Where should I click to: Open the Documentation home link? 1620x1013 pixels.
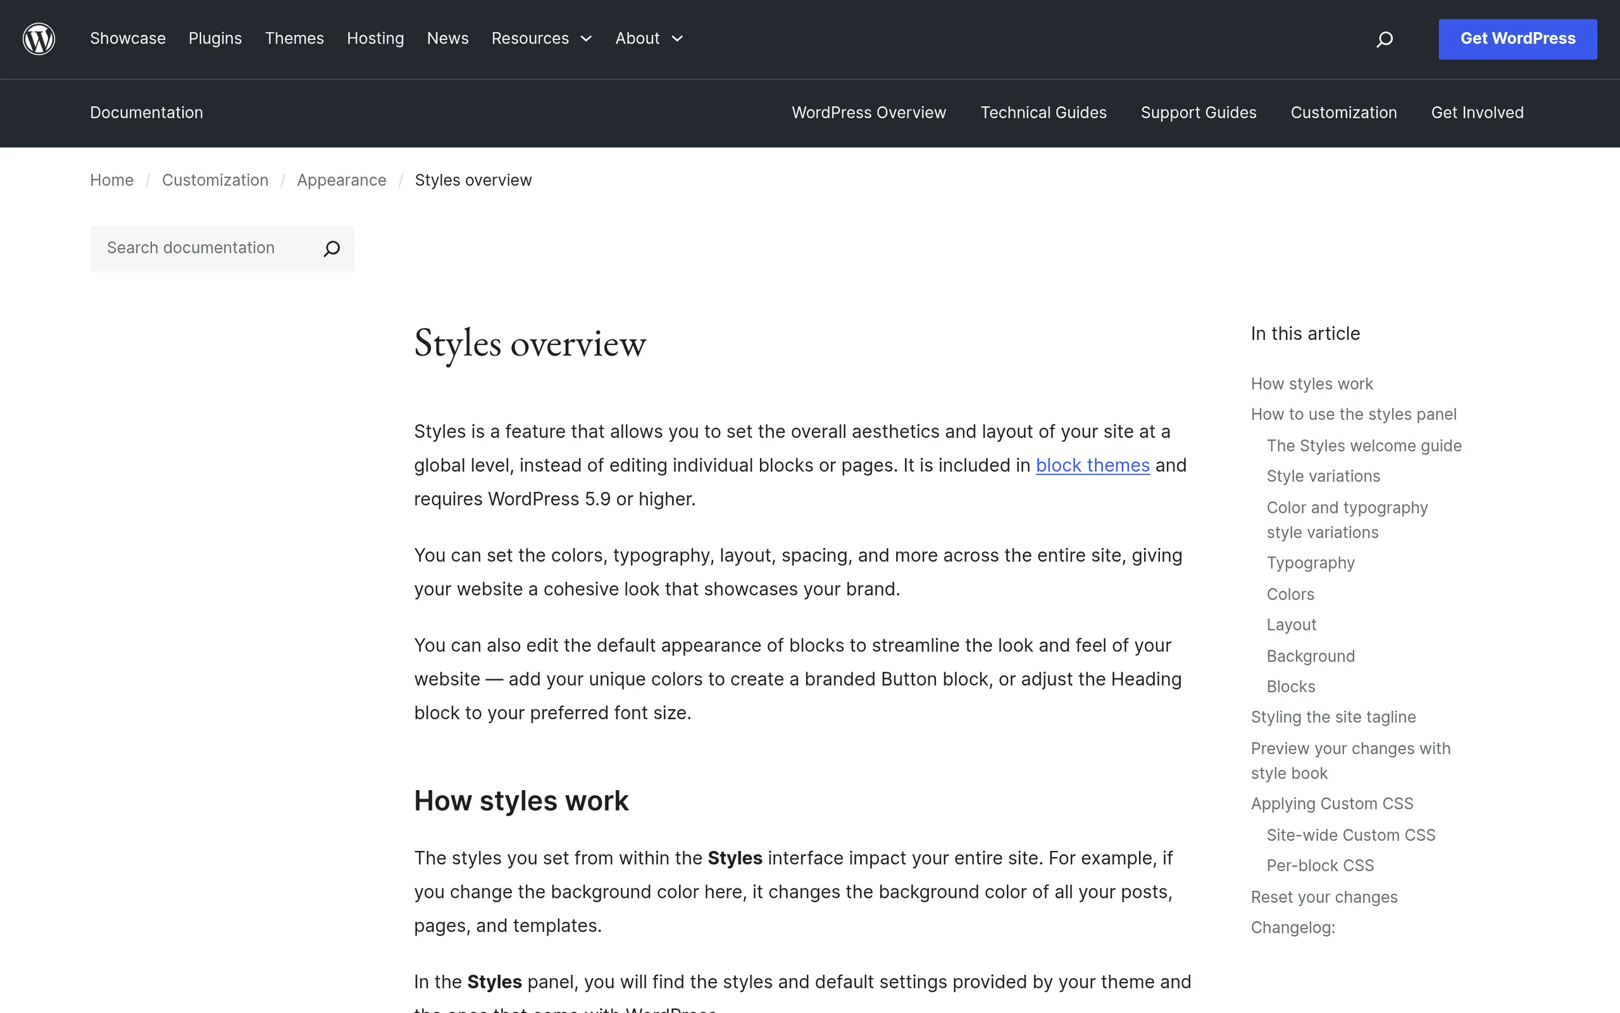[147, 113]
